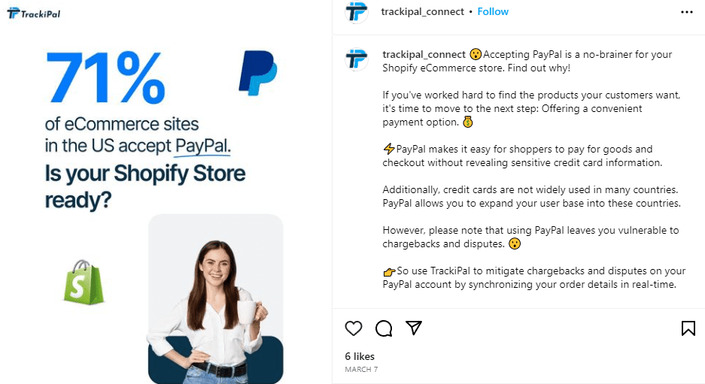705x384 pixels.
Task: Open the three-dot more options menu
Action: pyautogui.click(x=686, y=12)
